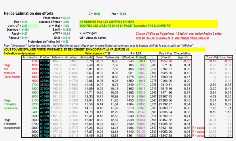Screen dimensions: 236x141
Task: Click the 'R = 1,05' cell
Action: coord(136,53)
